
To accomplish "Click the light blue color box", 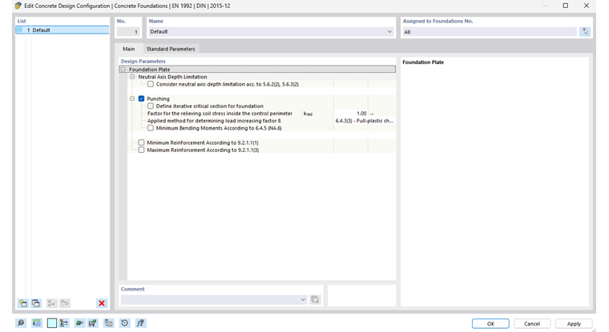I will coord(51,323).
